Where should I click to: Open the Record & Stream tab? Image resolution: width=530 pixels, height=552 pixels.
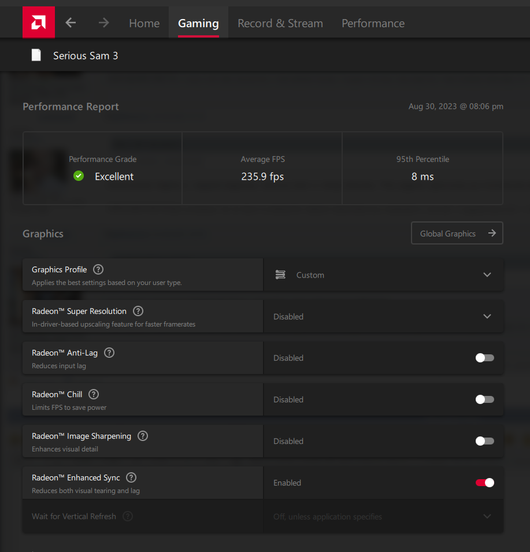[280, 23]
